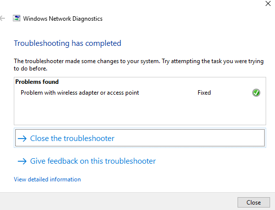The image size is (275, 210).
Task: Choose Close the troubleshooter option
Action: 140,138
